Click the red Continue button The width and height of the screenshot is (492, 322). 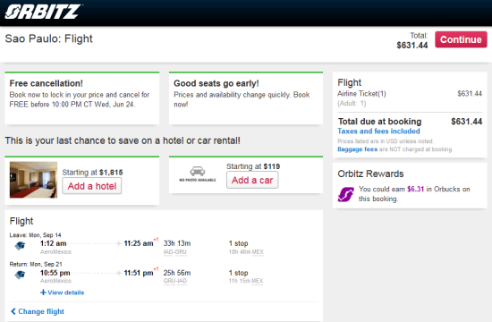461,39
